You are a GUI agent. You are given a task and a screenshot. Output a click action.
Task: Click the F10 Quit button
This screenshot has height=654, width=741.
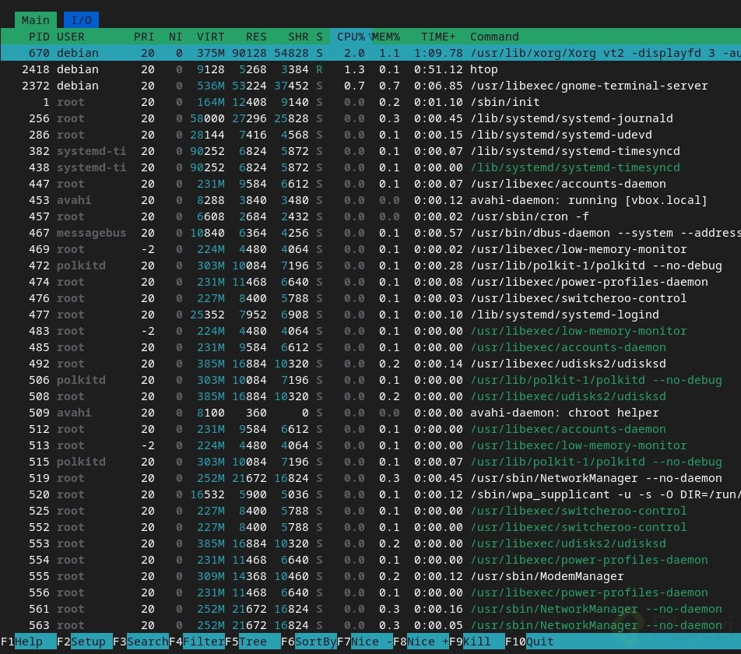coord(529,642)
